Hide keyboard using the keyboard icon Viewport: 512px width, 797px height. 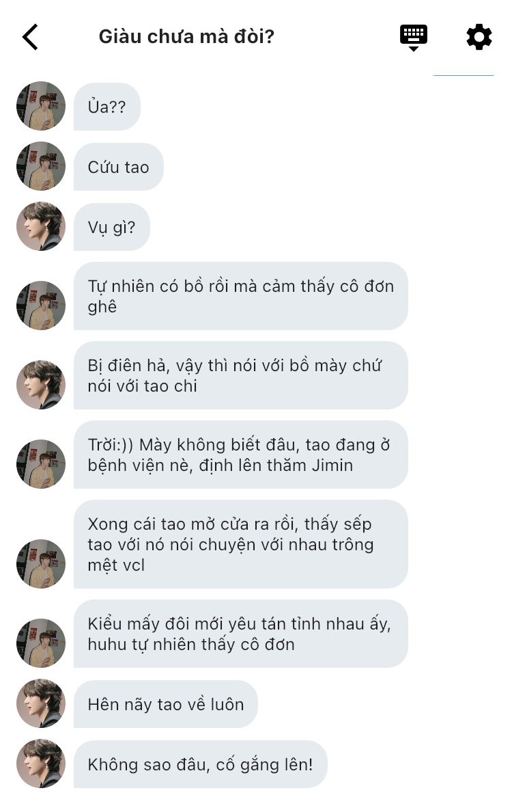(414, 37)
